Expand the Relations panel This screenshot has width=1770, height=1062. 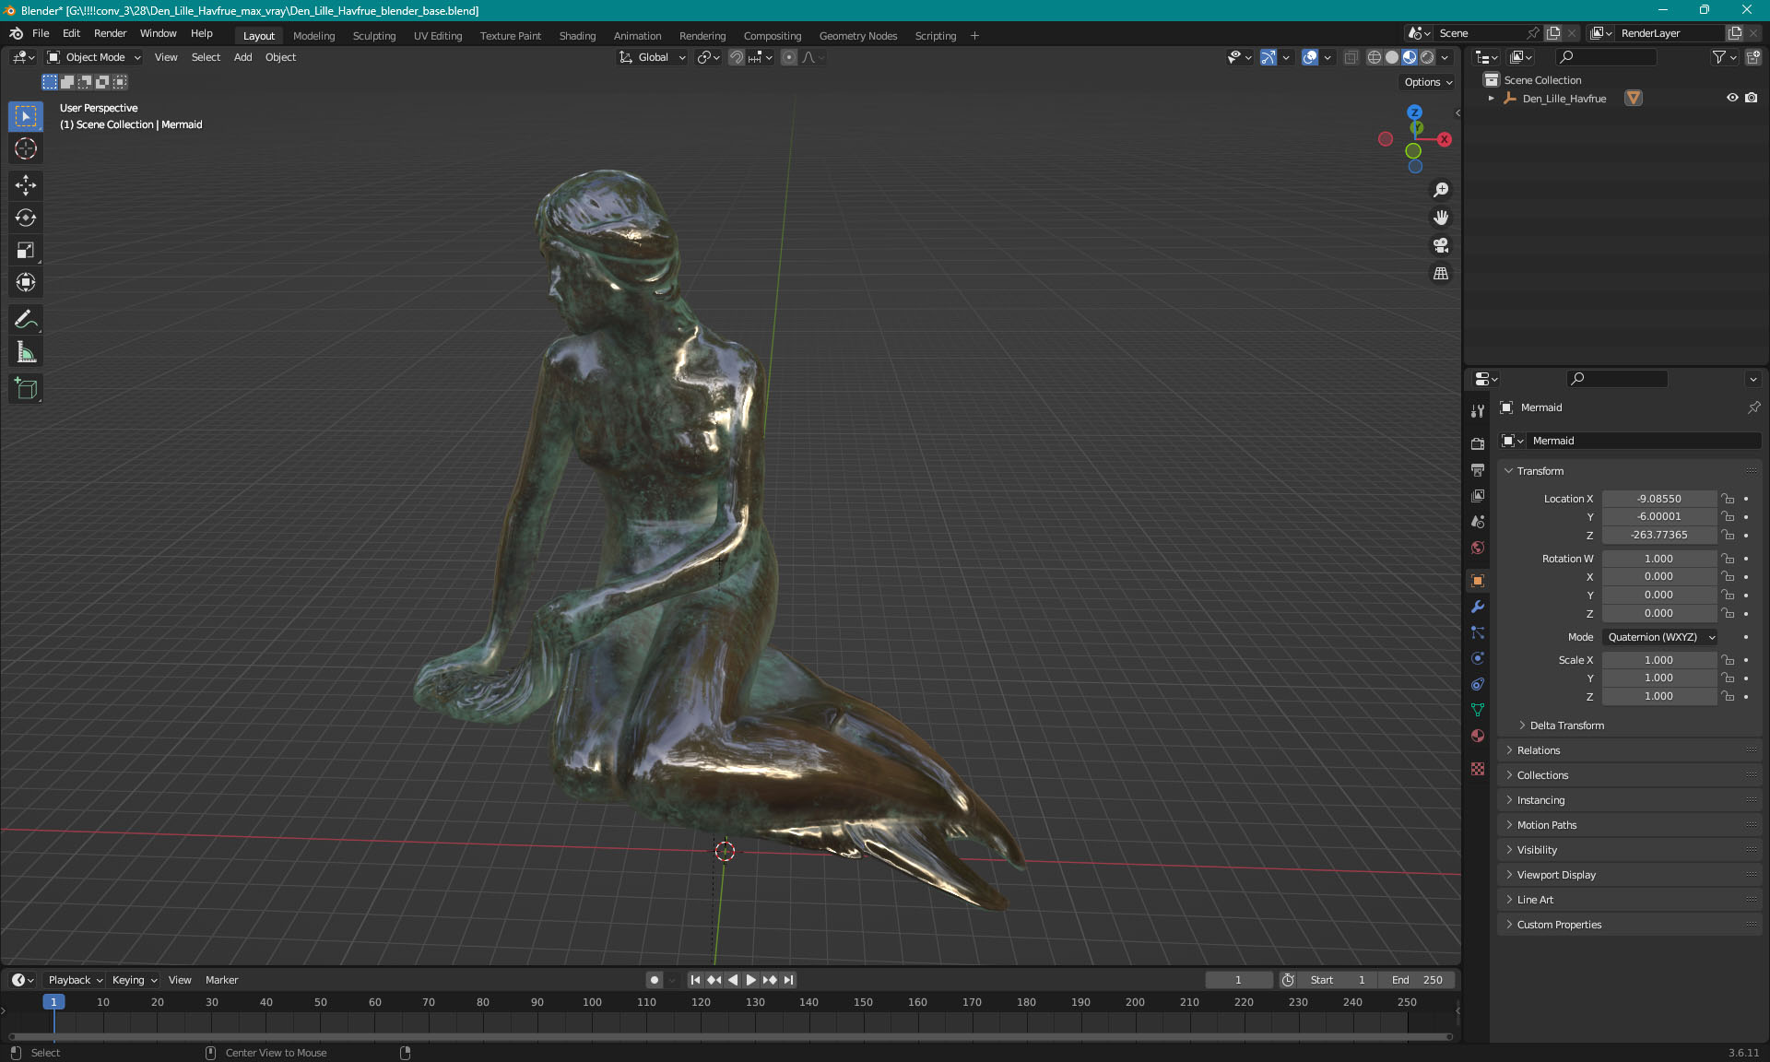click(x=1539, y=750)
